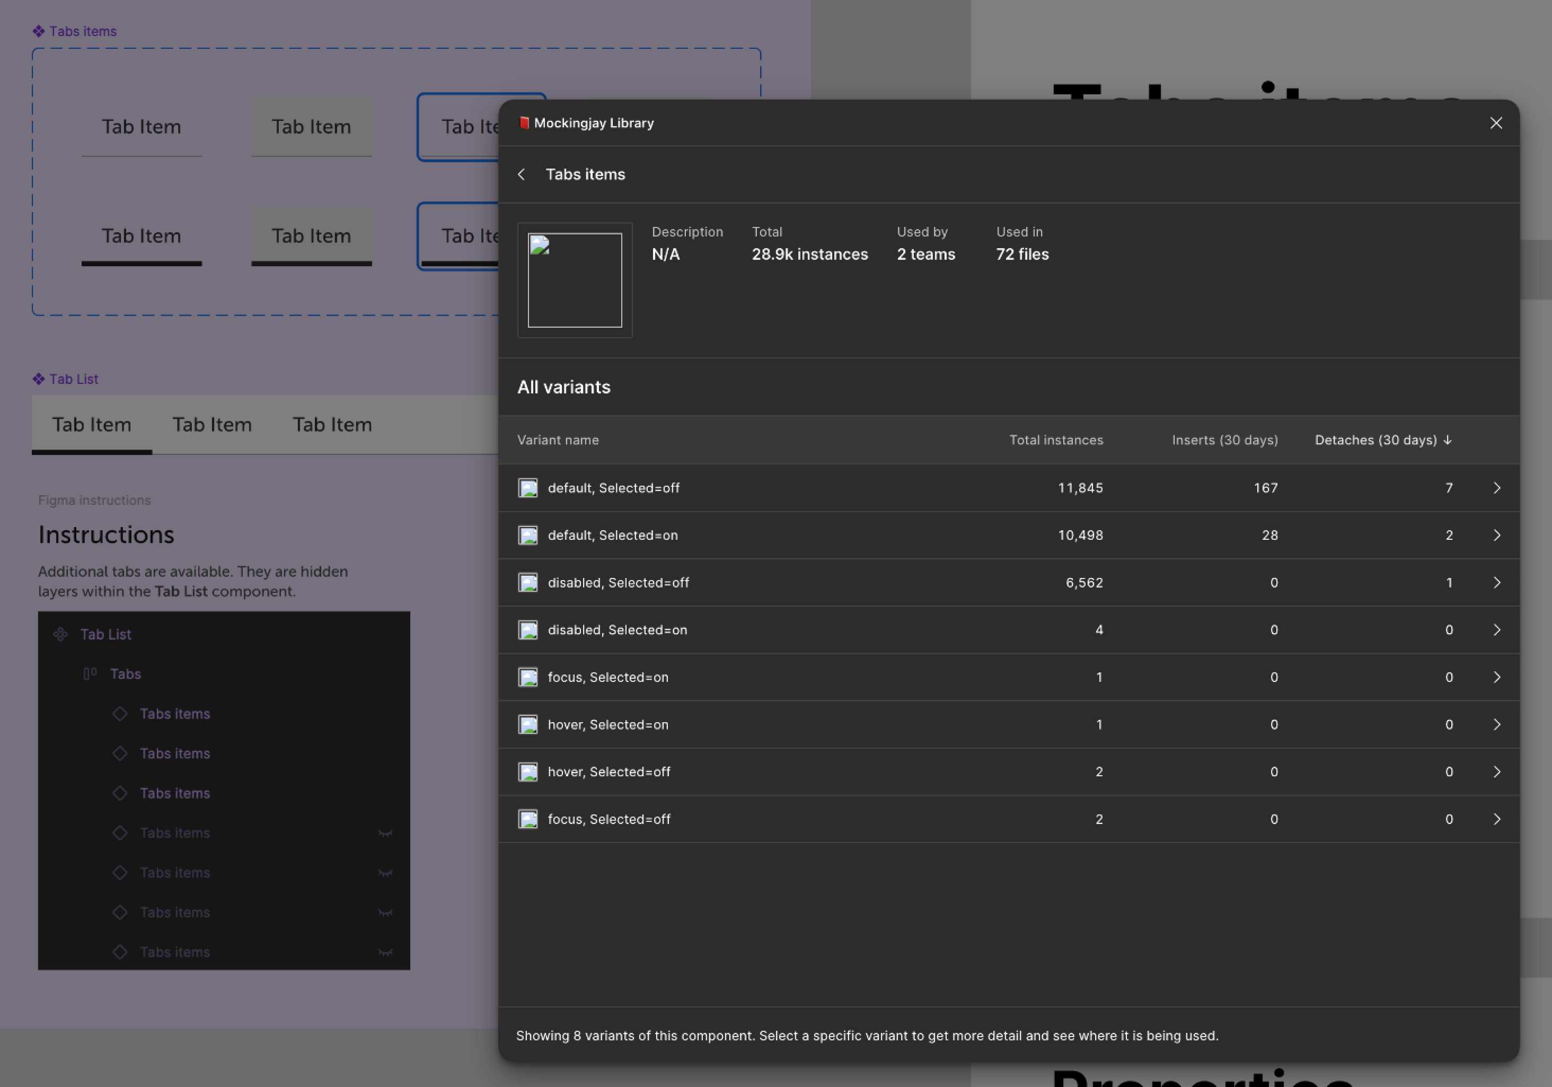The width and height of the screenshot is (1552, 1087).
Task: Open details chevron for default, Selected=on
Action: (x=1496, y=536)
